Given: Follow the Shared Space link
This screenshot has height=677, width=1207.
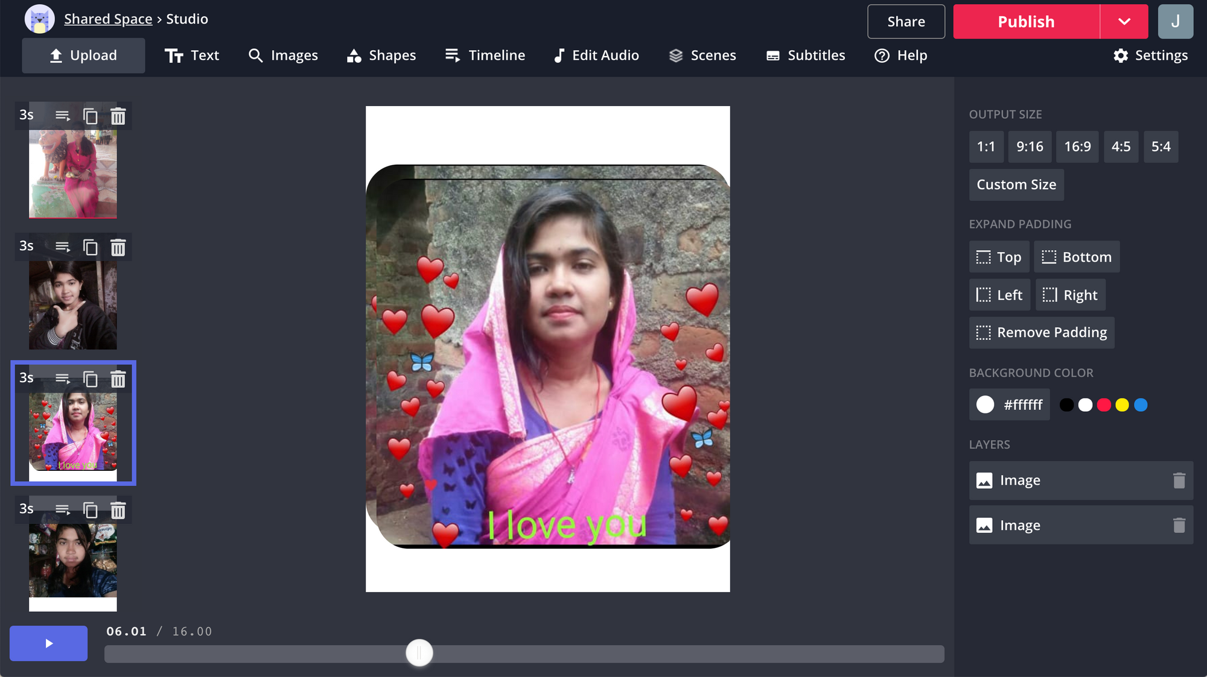Looking at the screenshot, I should [x=108, y=19].
